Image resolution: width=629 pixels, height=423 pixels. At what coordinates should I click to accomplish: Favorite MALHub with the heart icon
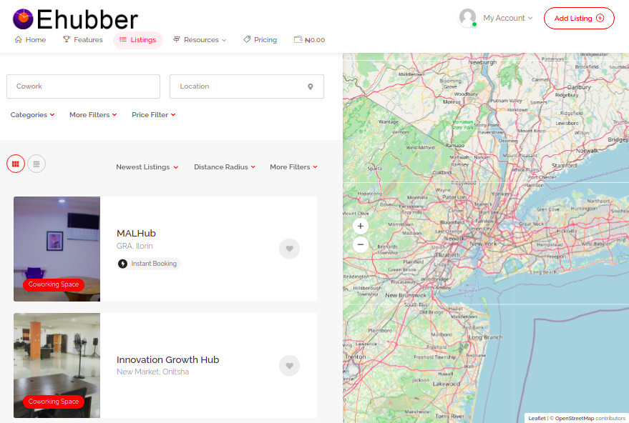point(289,249)
